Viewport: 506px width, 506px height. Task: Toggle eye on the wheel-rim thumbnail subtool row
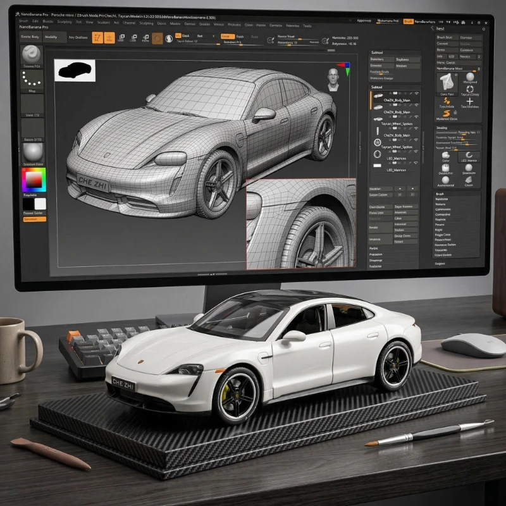tap(417, 140)
